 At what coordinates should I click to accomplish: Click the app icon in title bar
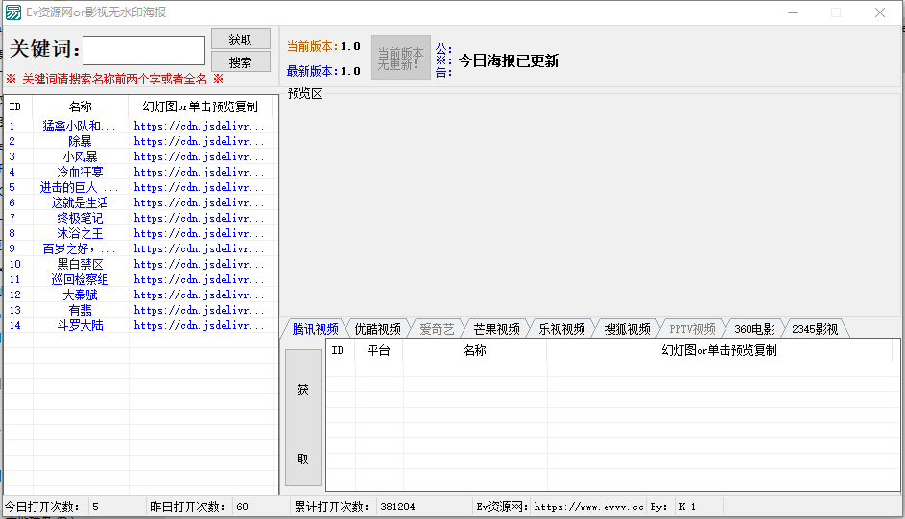(x=13, y=12)
